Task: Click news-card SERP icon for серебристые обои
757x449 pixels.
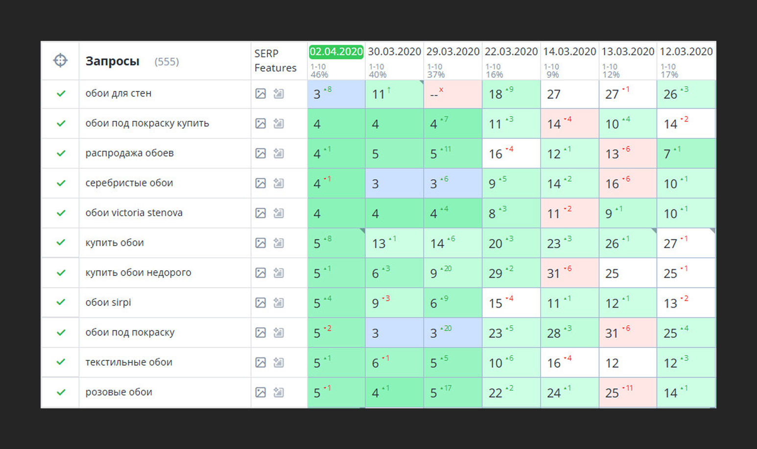Action: [279, 183]
